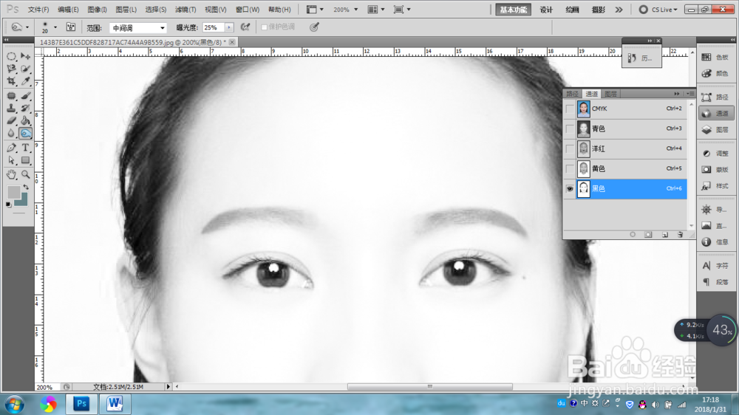The height and width of the screenshot is (415, 739).
Task: Enable airbrush mode in options bar
Action: pos(245,27)
